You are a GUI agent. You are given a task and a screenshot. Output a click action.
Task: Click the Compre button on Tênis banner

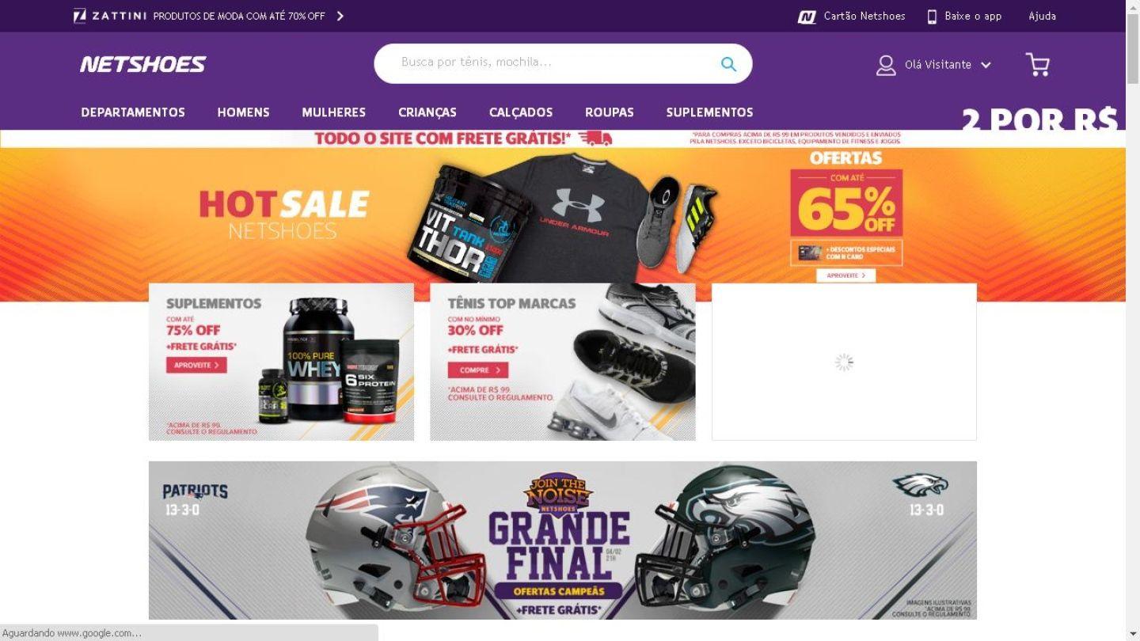pyautogui.click(x=478, y=370)
